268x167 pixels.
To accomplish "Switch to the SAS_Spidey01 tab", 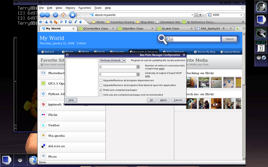I will click(x=214, y=29).
